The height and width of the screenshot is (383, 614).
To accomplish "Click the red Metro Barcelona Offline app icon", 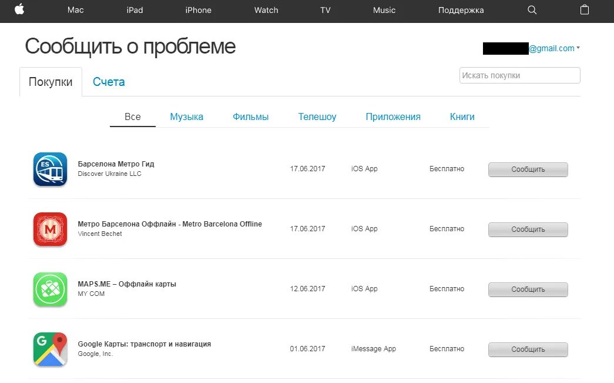I will click(50, 229).
